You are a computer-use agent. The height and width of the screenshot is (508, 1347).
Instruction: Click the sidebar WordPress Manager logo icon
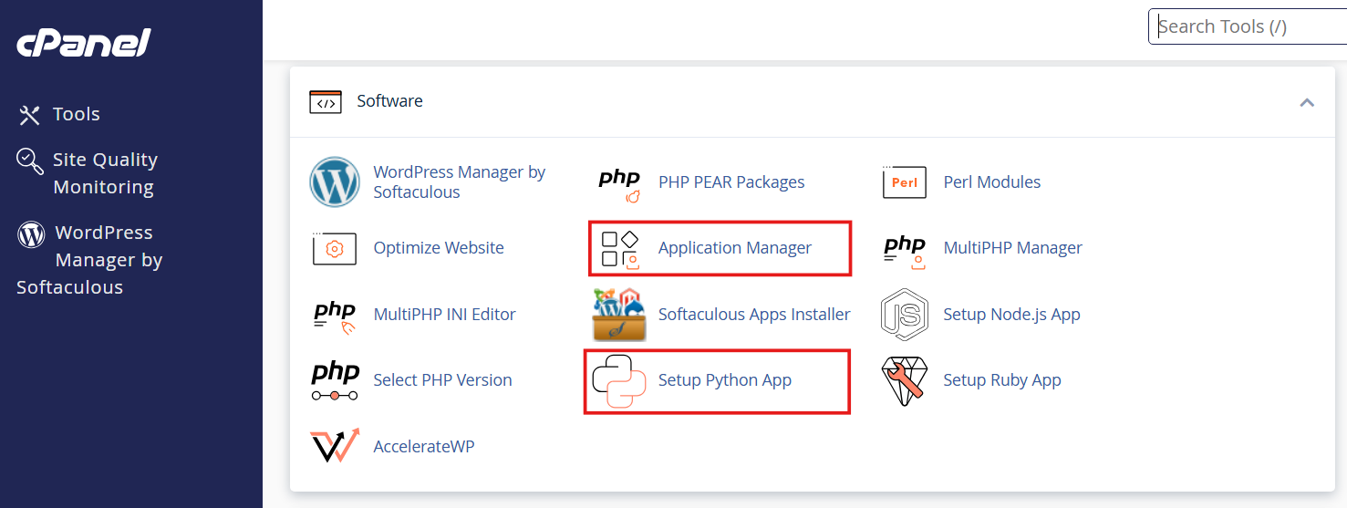point(31,234)
